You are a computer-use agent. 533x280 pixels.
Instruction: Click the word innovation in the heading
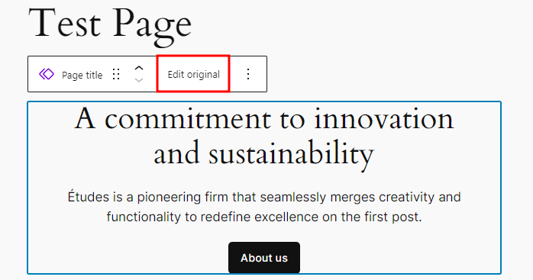pyautogui.click(x=384, y=118)
